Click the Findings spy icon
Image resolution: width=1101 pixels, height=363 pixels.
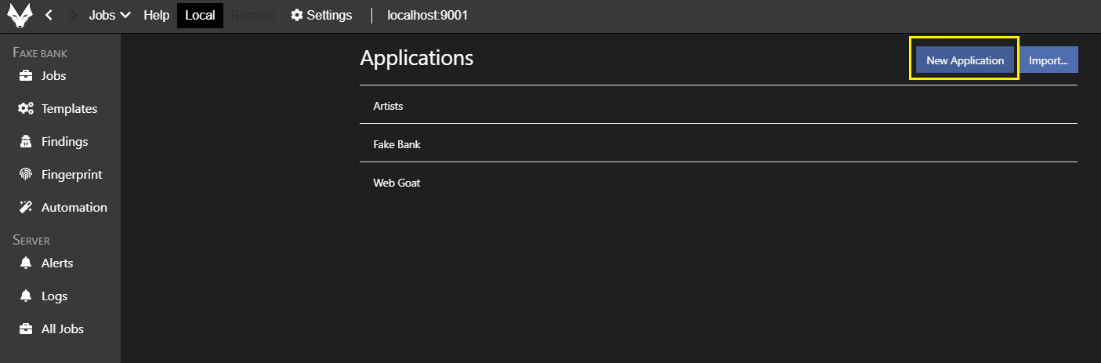(26, 142)
